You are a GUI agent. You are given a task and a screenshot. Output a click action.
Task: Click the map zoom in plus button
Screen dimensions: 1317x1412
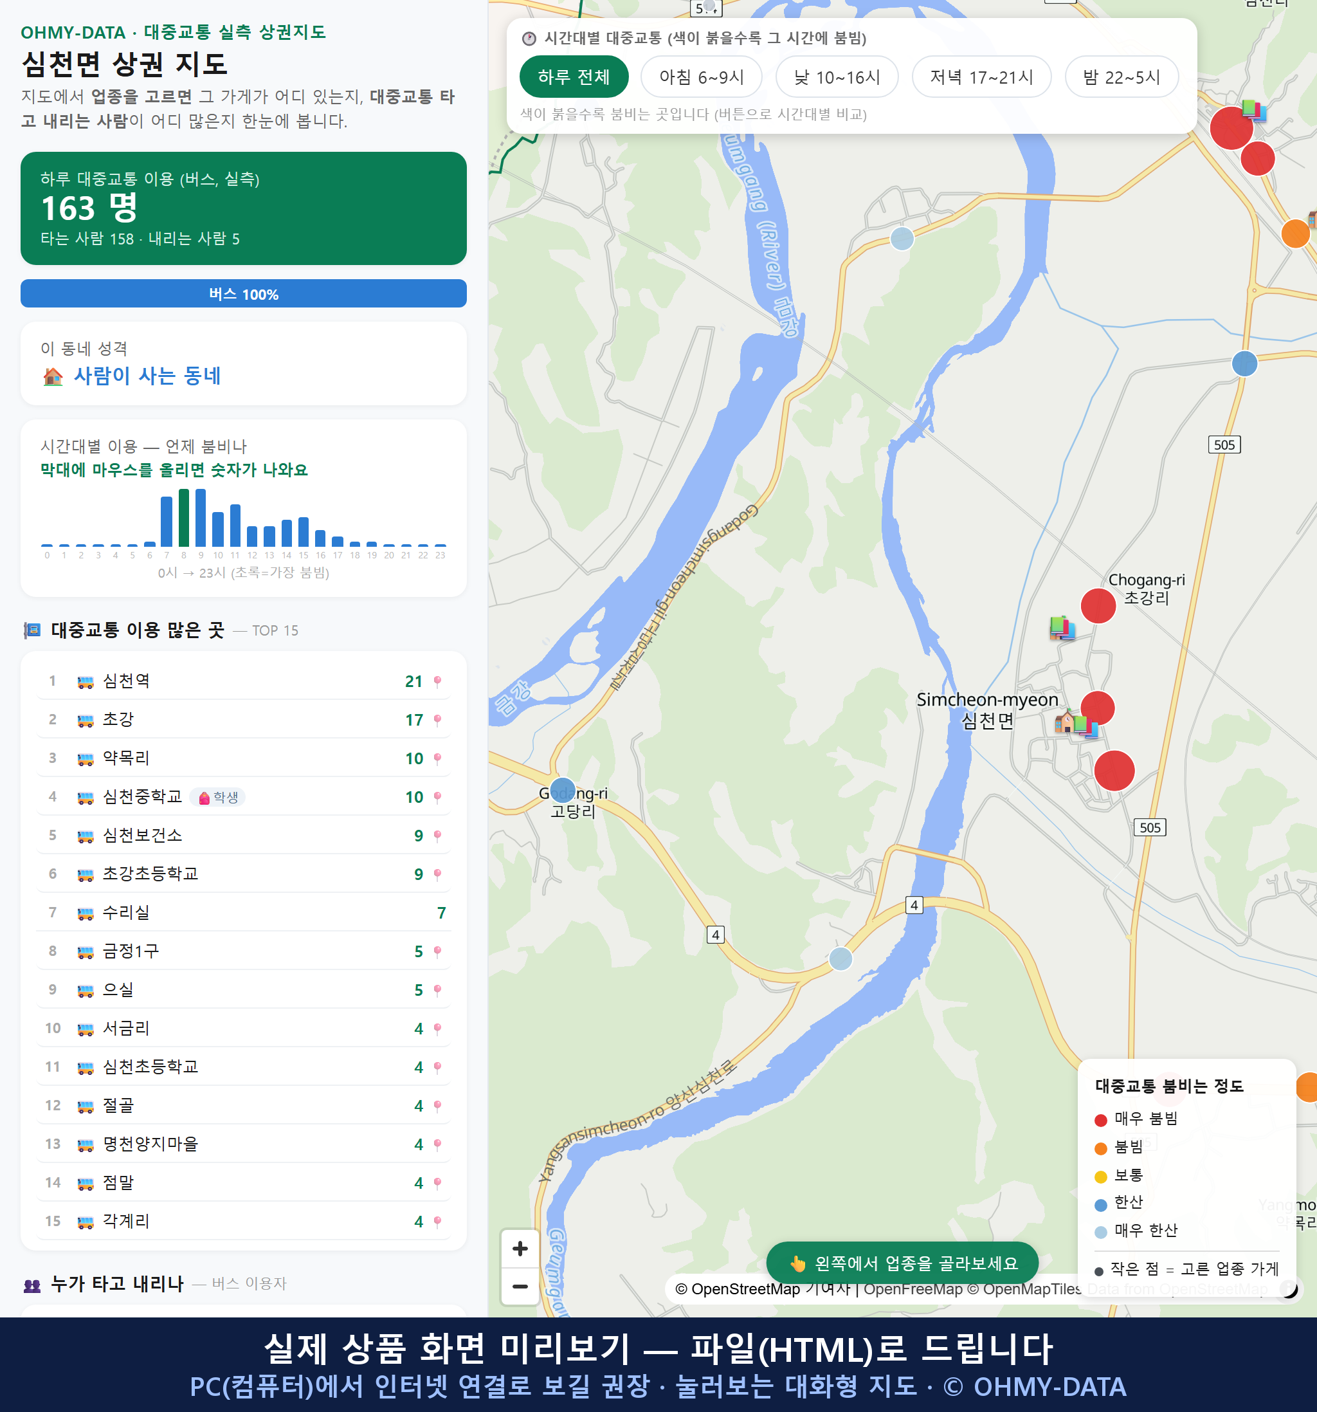[x=520, y=1248]
